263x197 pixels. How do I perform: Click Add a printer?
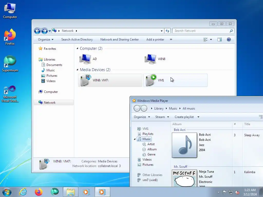[x=155, y=40]
